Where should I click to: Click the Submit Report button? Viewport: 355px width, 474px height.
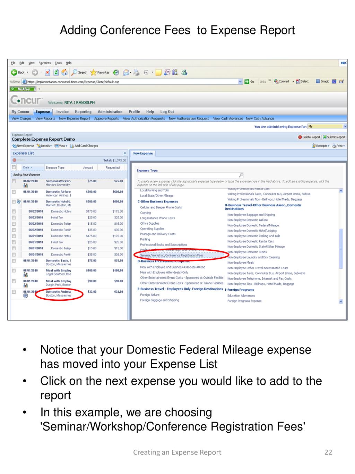pos(334,137)
